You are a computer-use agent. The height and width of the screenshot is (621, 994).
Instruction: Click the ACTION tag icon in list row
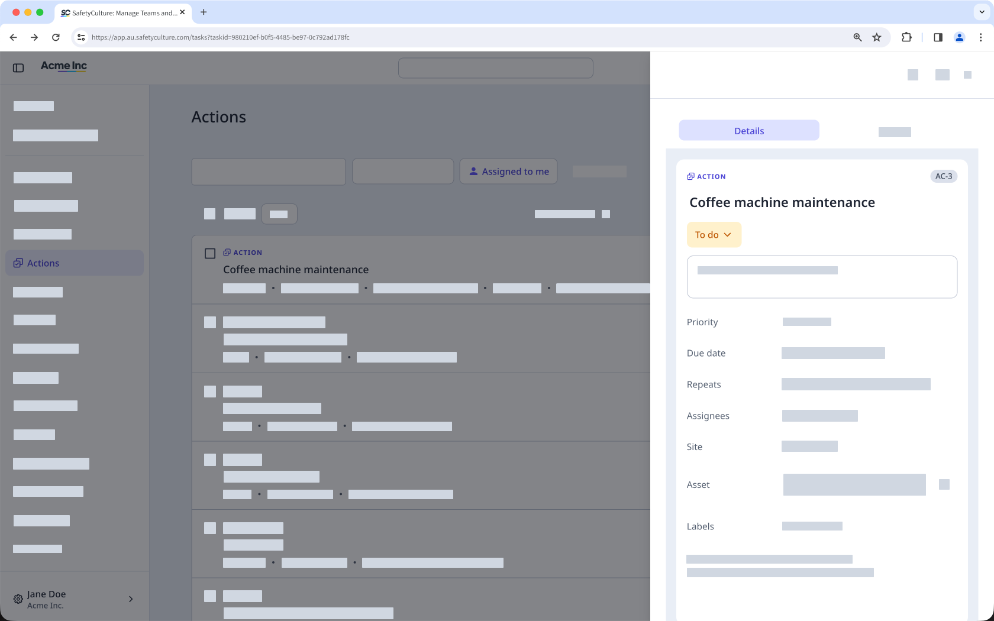[227, 253]
